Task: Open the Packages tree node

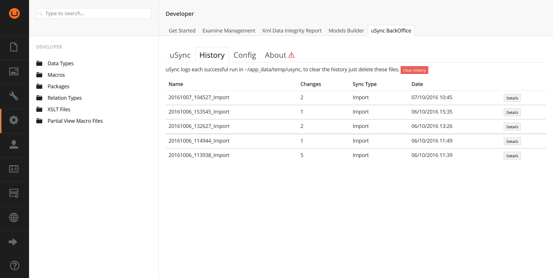Action: click(x=58, y=86)
